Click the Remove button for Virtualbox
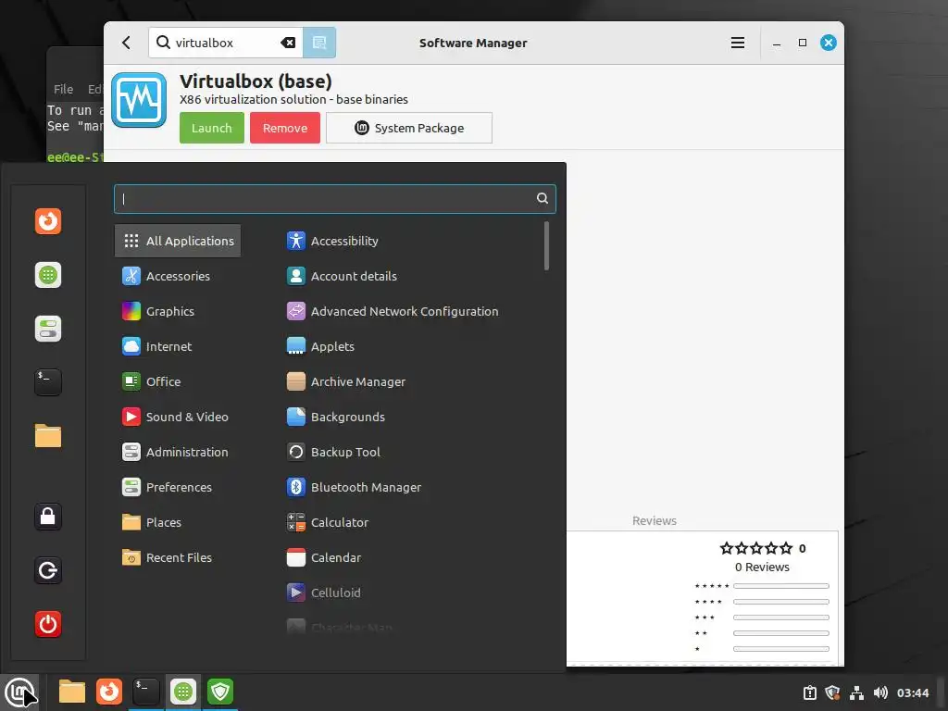The image size is (948, 711). (285, 128)
